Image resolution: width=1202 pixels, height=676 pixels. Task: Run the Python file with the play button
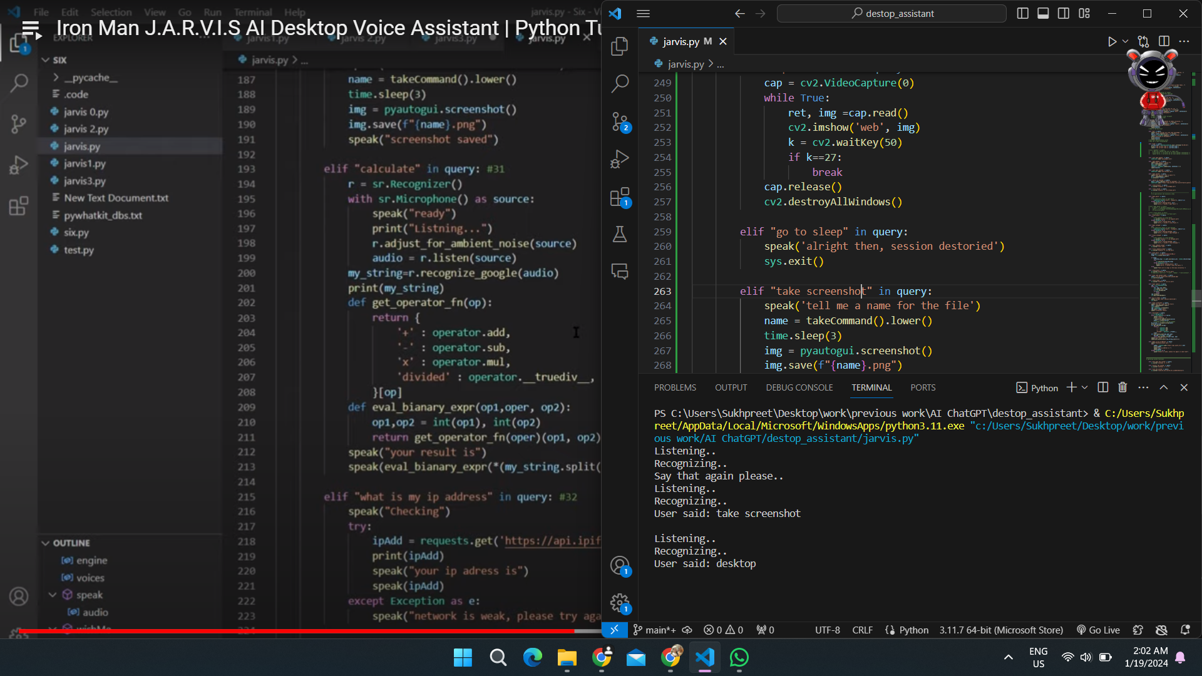point(1112,41)
